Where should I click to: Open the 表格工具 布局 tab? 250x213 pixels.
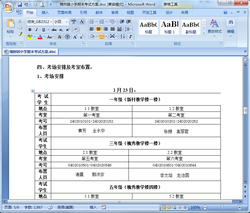tap(185, 12)
